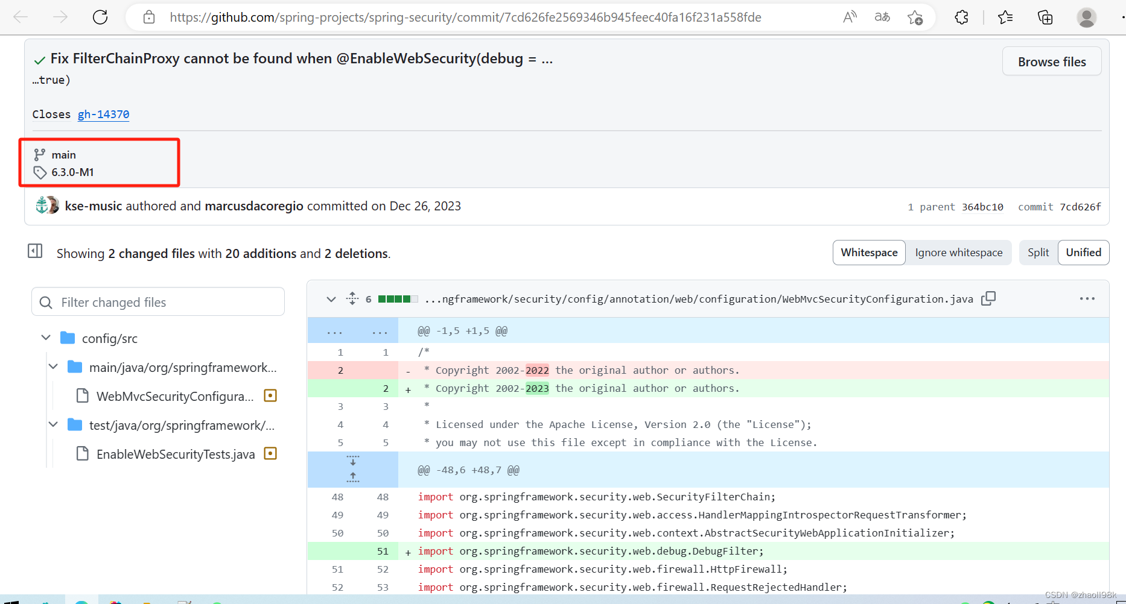Image resolution: width=1126 pixels, height=604 pixels.
Task: Focus the Filter changed files field
Action: 158,302
